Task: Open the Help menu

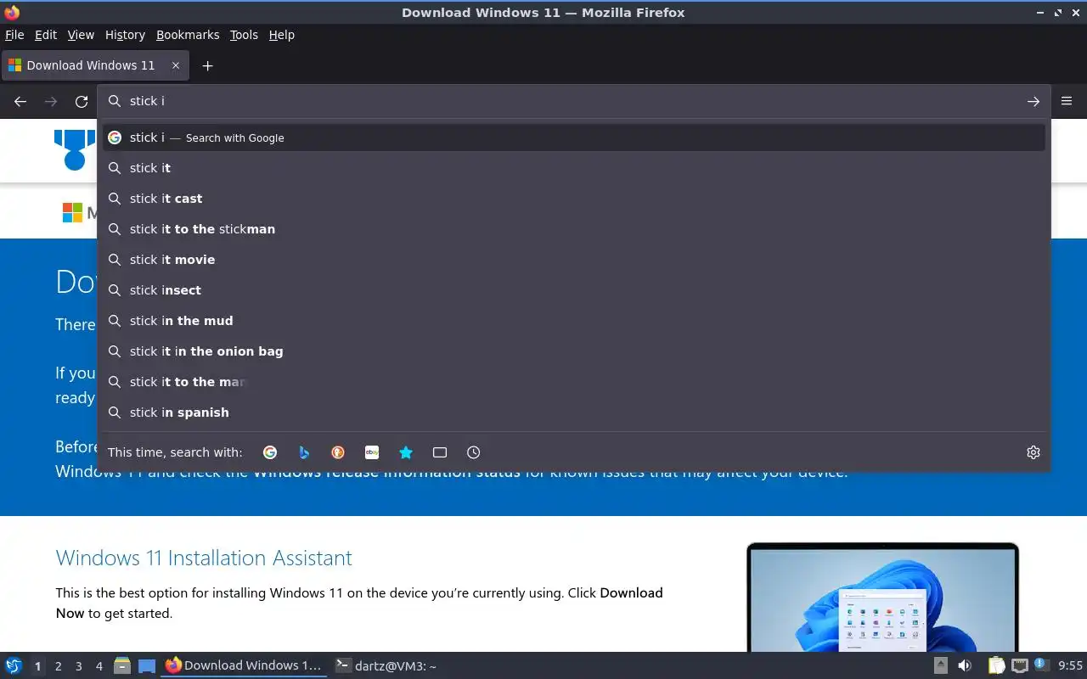Action: tap(282, 35)
